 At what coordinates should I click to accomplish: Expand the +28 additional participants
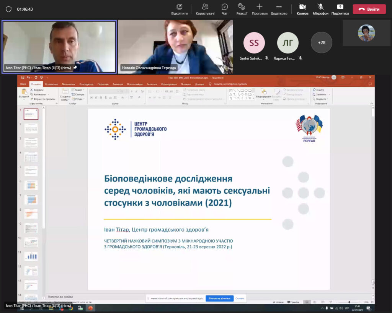point(321,42)
